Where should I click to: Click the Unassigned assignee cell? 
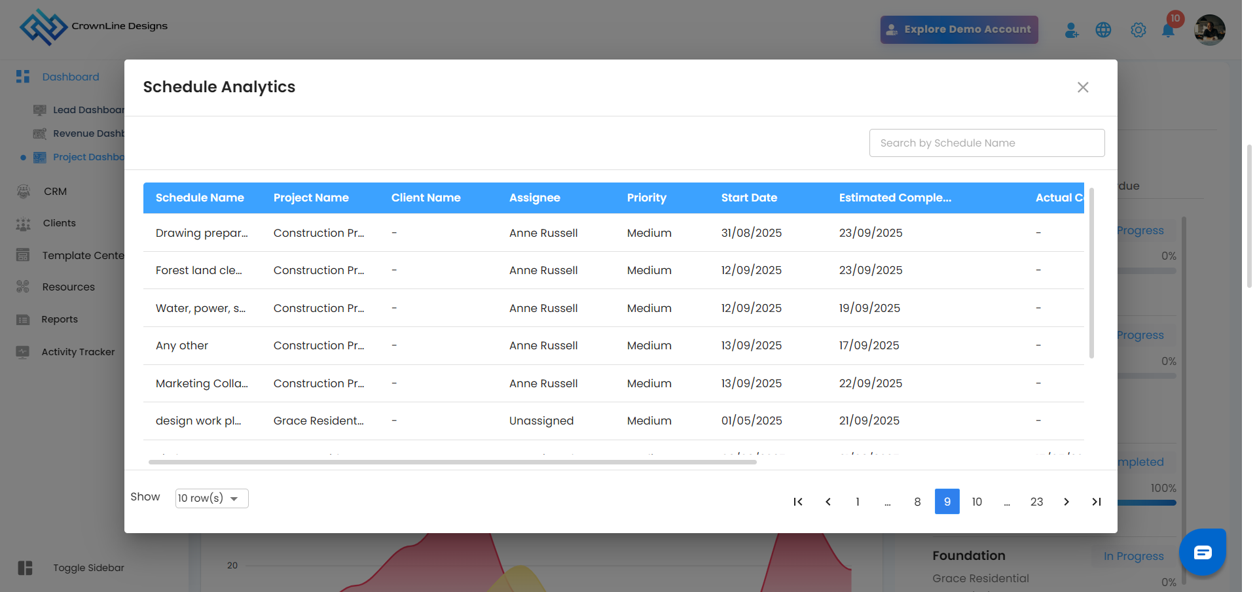click(541, 421)
